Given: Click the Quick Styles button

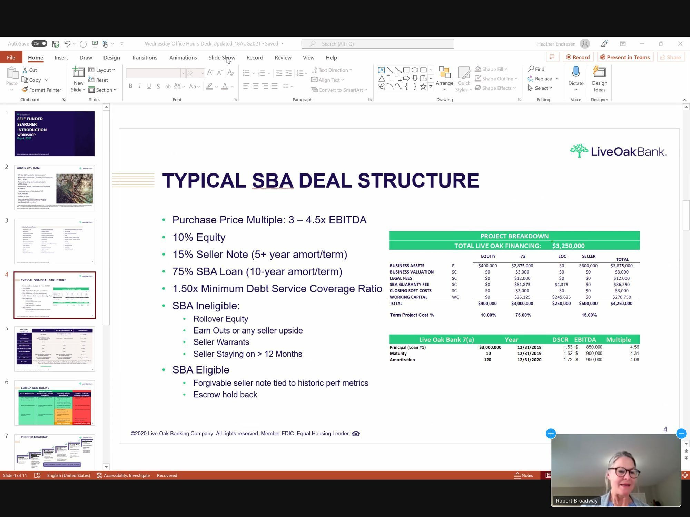Looking at the screenshot, I should [464, 79].
